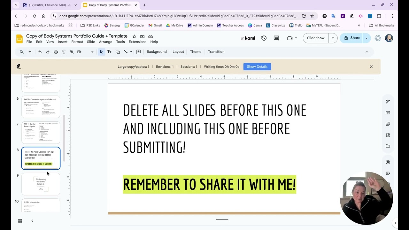
Task: Open Chrome tab search dropdown
Action: 16,5
